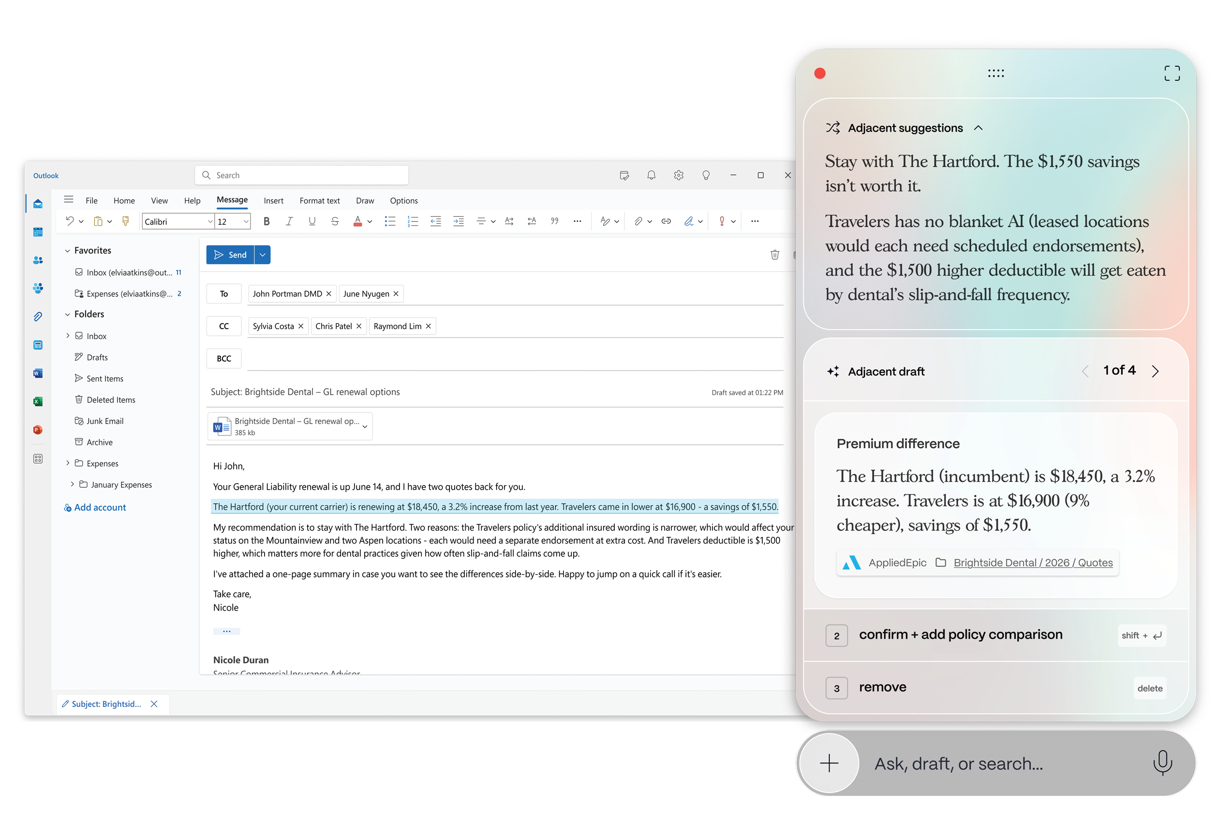Expand the January Expenses folder
The width and height of the screenshot is (1215, 836).
tap(72, 484)
